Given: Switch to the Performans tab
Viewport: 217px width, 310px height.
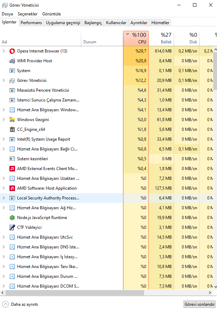Looking at the screenshot, I should [x=31, y=23].
